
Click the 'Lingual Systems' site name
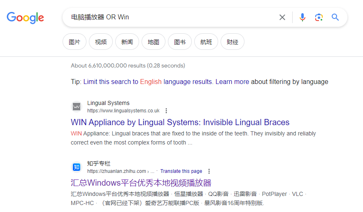108,103
